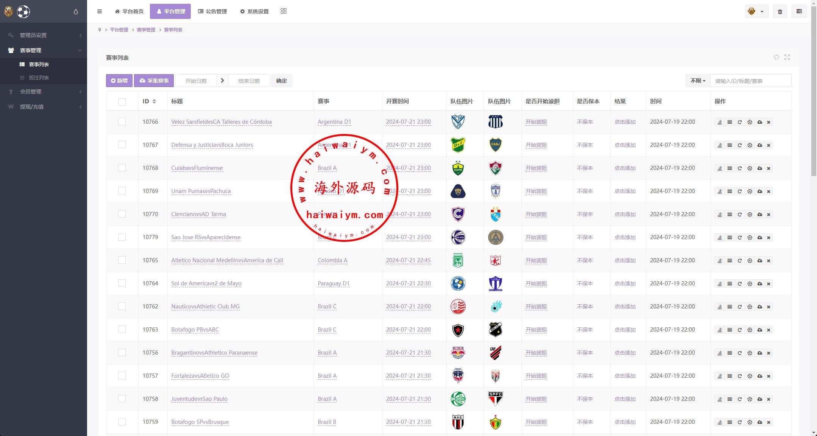Open the Atletico Nacional Medellin match title link
817x436 pixels.
[227, 260]
